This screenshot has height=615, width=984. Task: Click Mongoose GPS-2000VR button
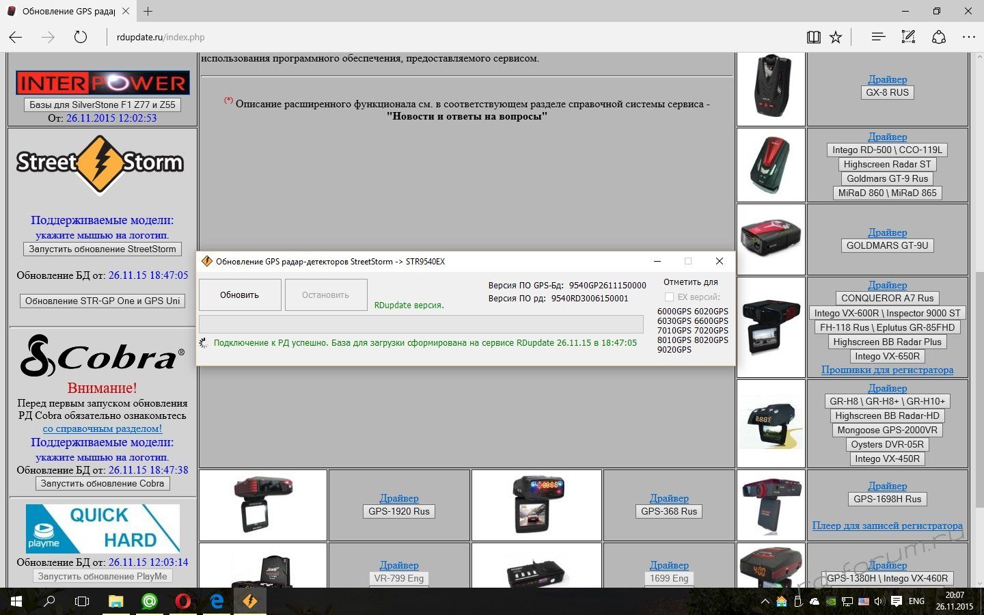[888, 430]
